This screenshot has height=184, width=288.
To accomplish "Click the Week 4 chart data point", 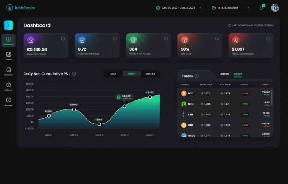I will click(124, 106).
